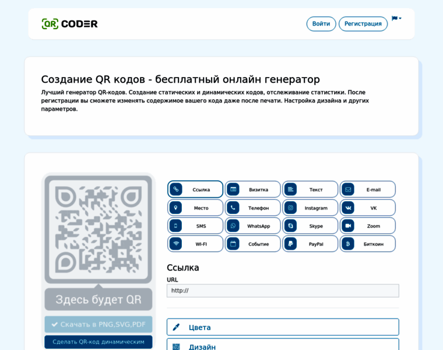Choose the Zoom QR type
The height and width of the screenshot is (350, 443).
(368, 226)
